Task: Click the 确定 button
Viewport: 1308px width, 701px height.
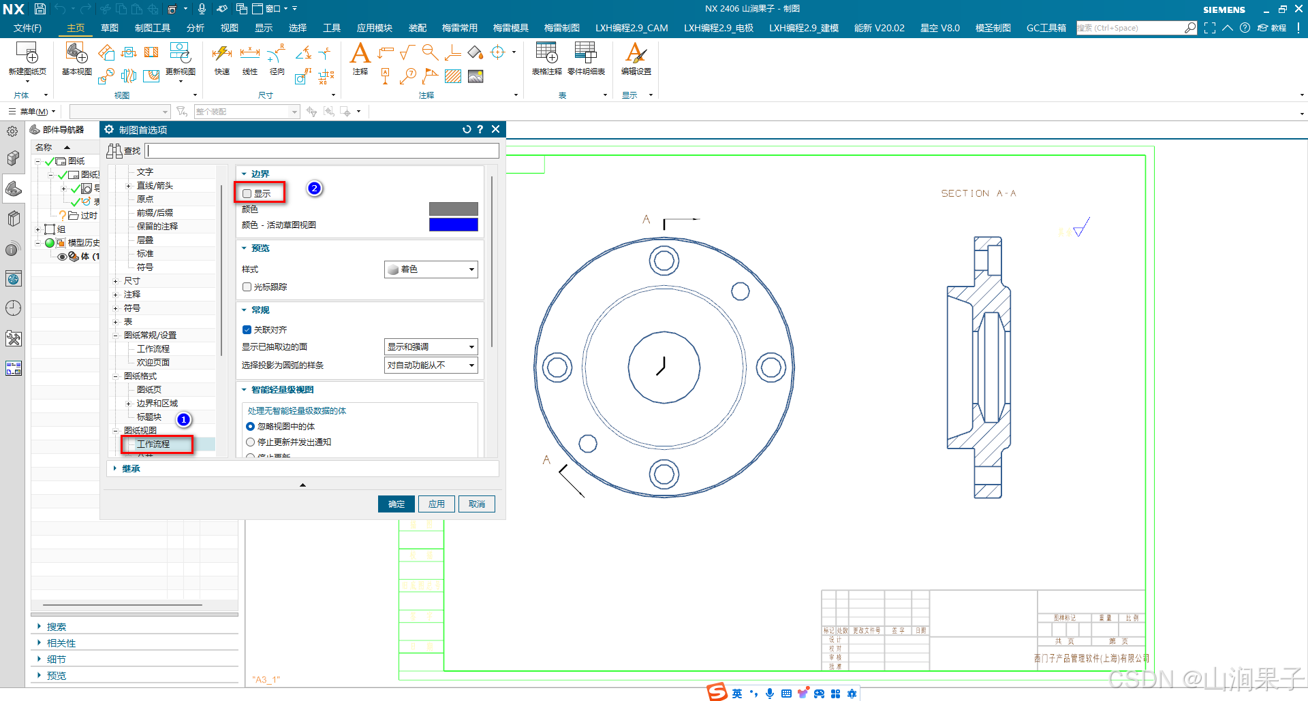Action: tap(396, 504)
